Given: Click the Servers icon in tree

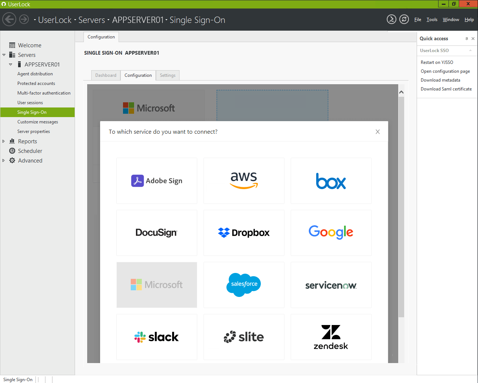Looking at the screenshot, I should 12,55.
